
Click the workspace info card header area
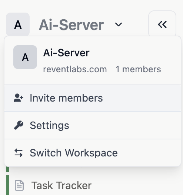[93, 60]
